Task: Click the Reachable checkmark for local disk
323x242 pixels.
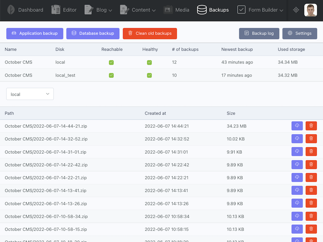Action: click(x=111, y=62)
